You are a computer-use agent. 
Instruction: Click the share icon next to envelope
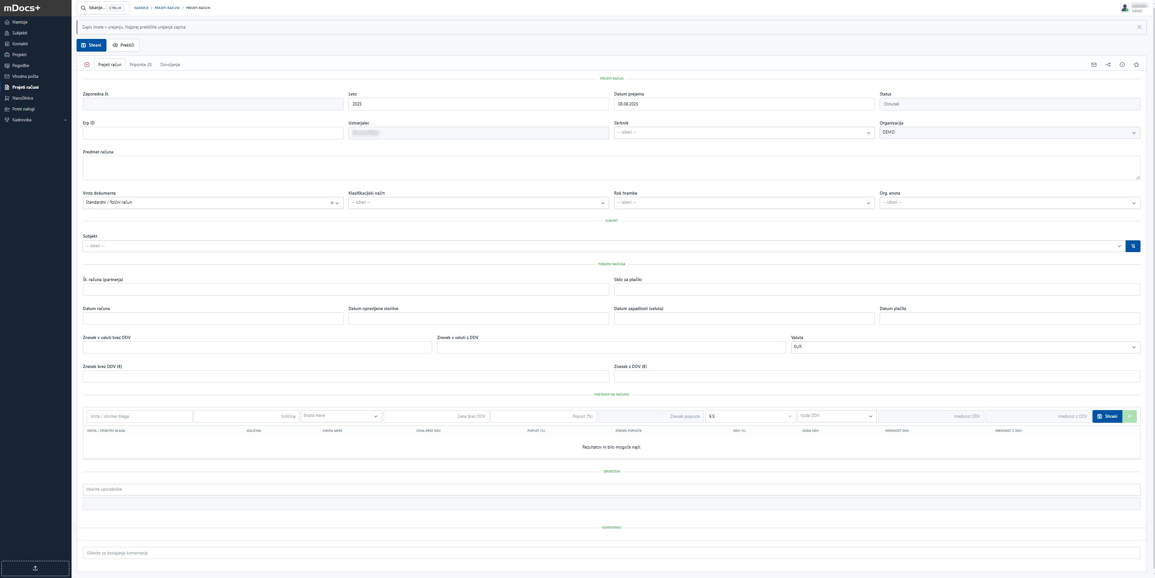(1108, 65)
